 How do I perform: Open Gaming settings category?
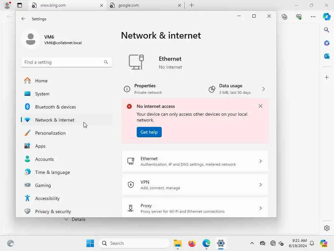click(67, 185)
